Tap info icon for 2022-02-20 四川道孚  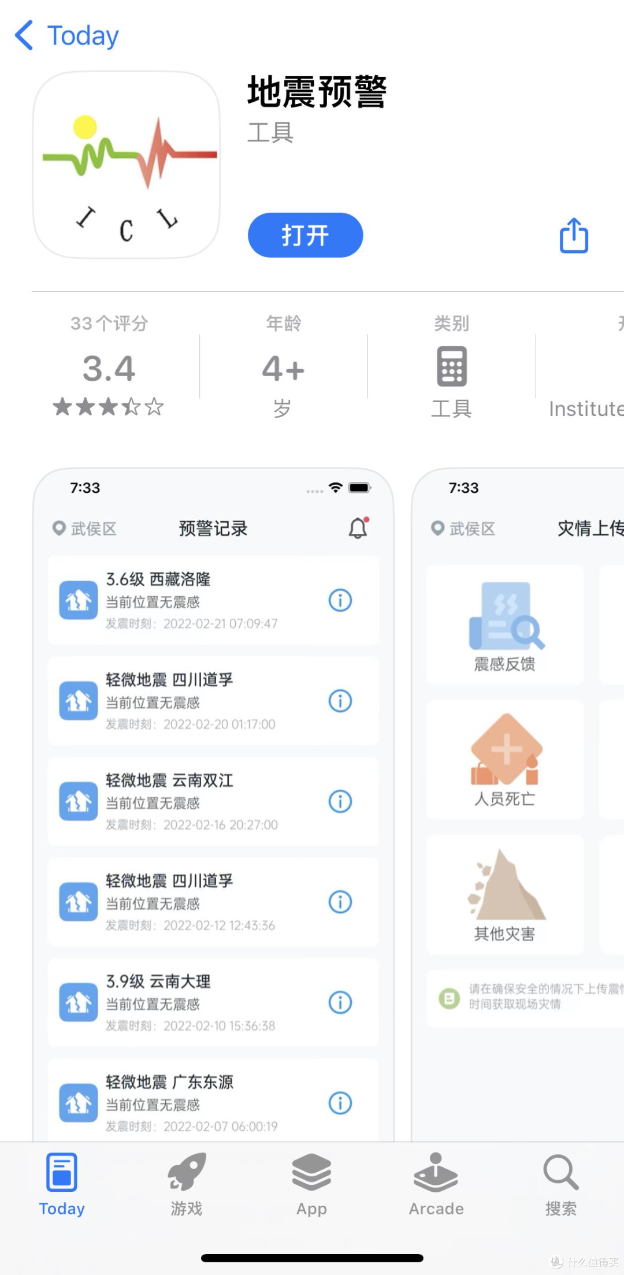(x=340, y=701)
